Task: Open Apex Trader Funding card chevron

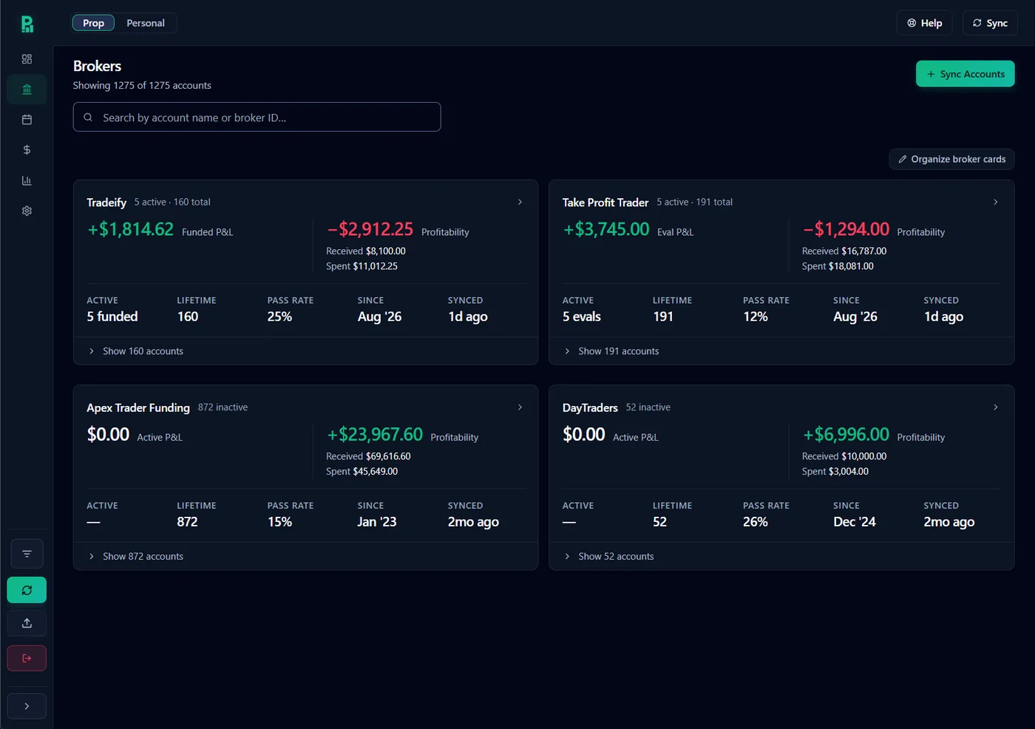Action: click(520, 407)
